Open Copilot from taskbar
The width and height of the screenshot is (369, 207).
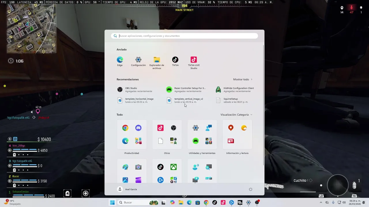point(172,202)
